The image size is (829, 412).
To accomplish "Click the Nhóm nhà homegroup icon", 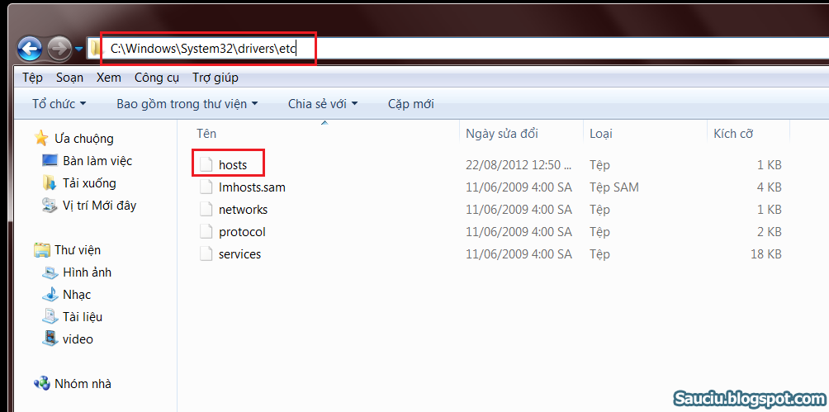I will (41, 383).
